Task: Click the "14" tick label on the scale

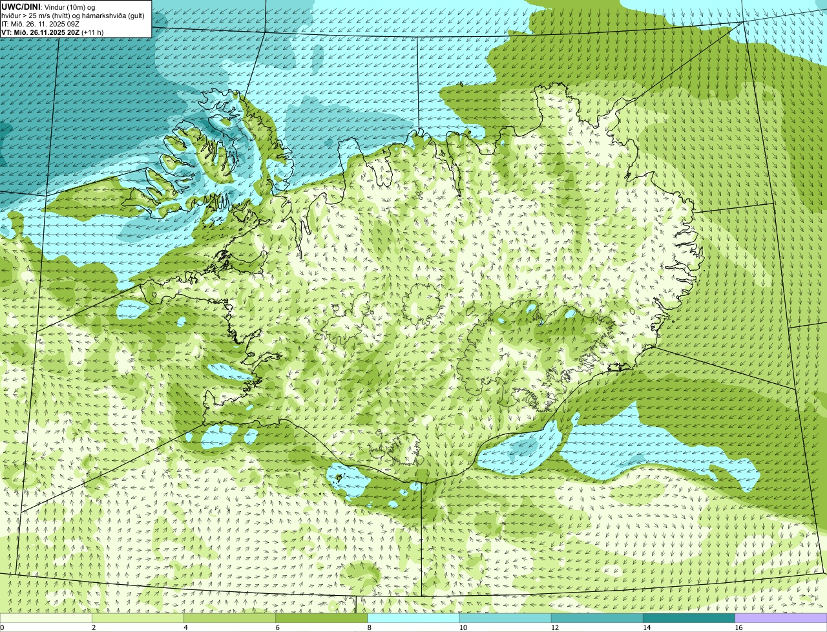Action: 647,627
